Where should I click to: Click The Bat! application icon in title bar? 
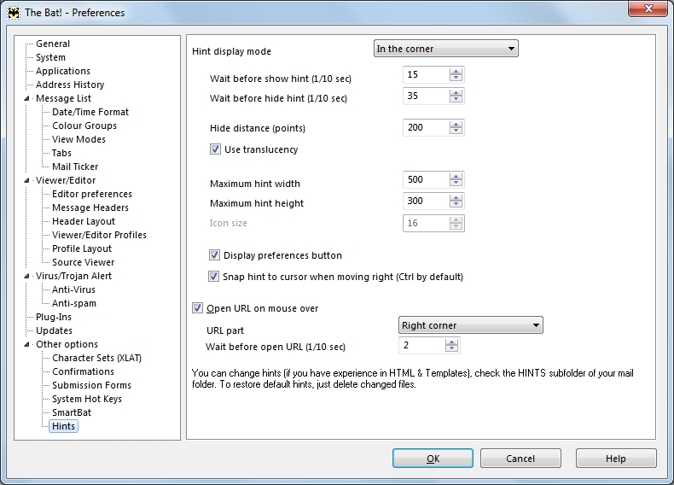click(x=14, y=13)
